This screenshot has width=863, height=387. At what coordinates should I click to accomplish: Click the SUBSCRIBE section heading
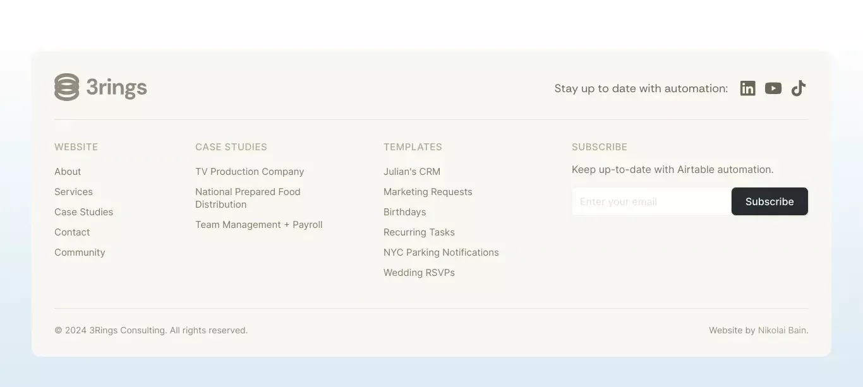click(600, 147)
